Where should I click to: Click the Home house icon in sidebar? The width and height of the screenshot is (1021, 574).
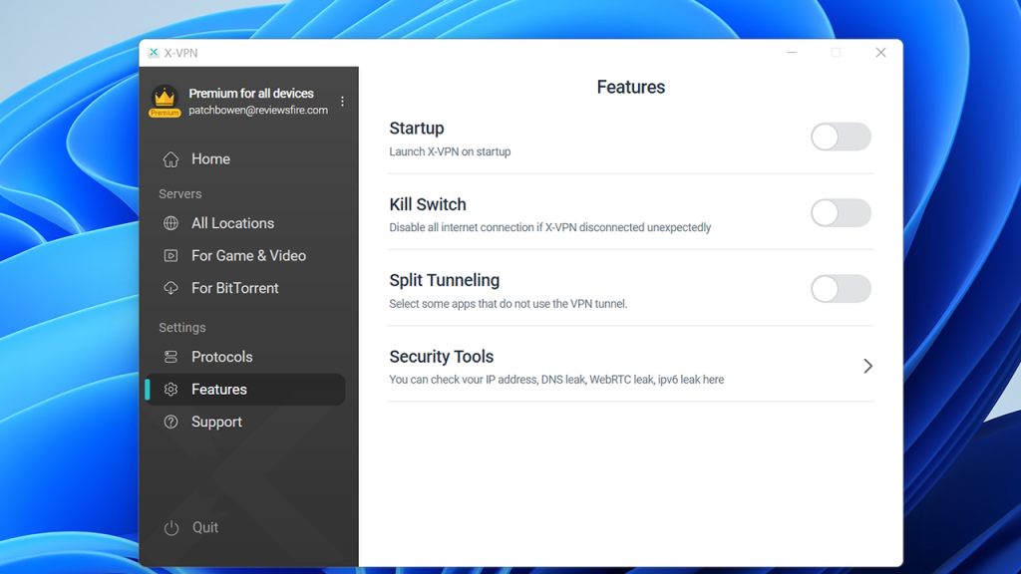click(x=170, y=159)
